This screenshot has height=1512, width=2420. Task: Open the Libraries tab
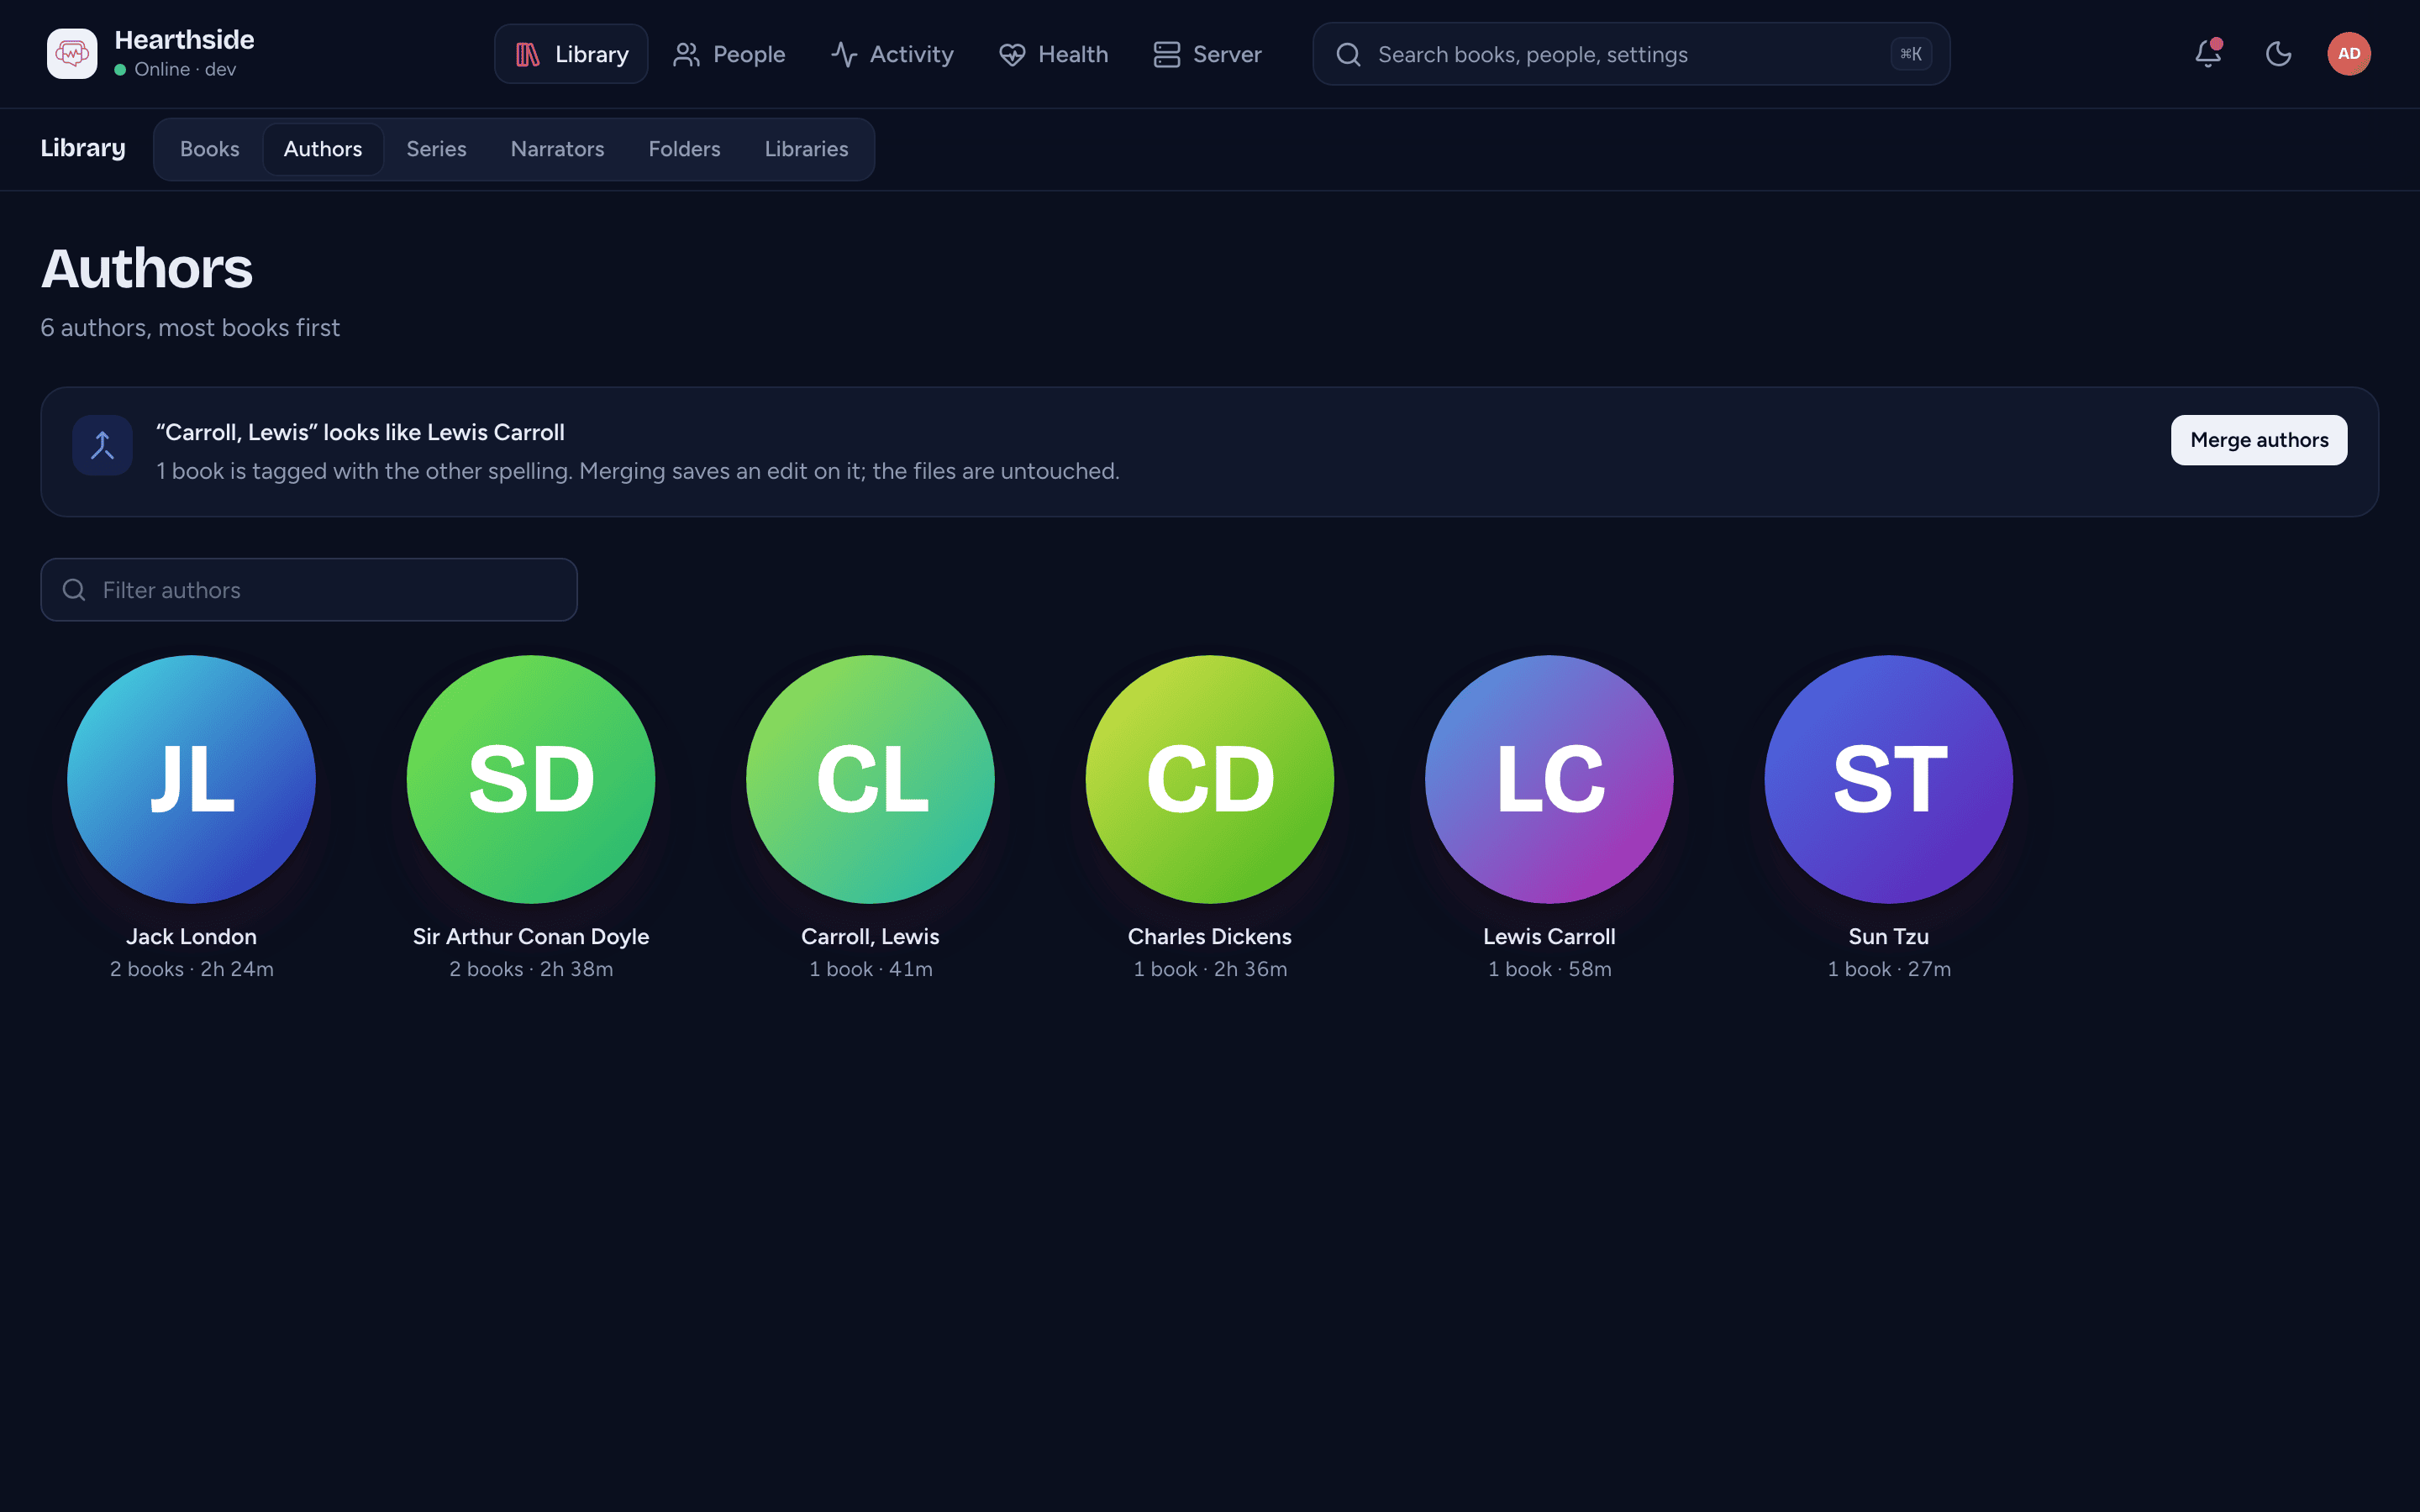point(806,149)
